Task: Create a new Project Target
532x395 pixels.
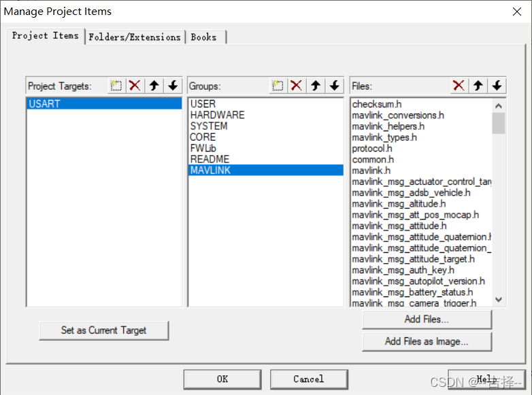Action: pos(116,86)
